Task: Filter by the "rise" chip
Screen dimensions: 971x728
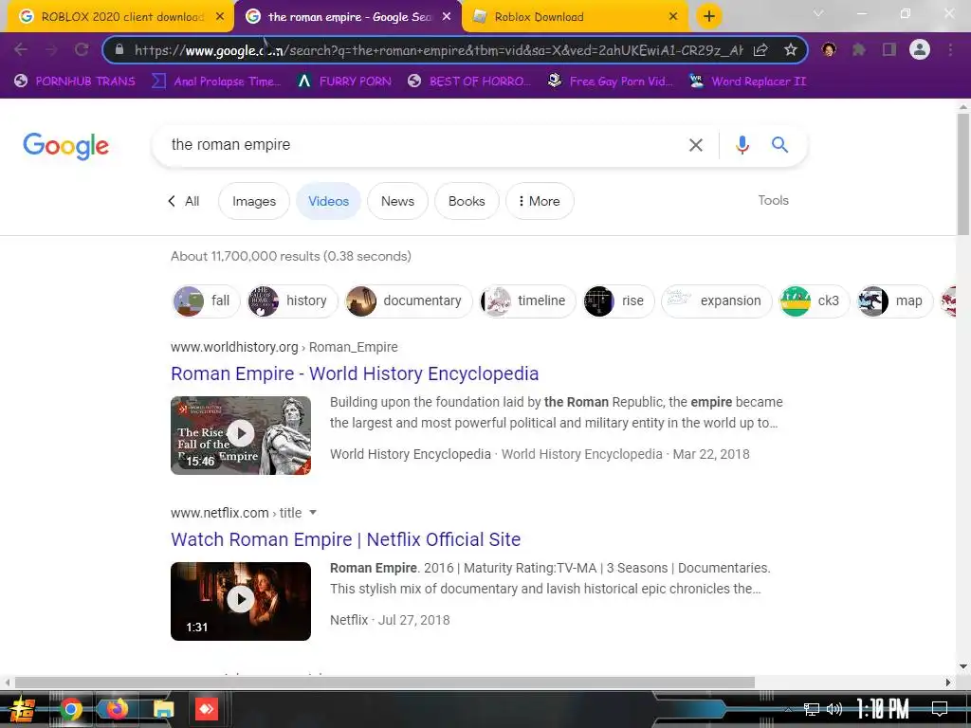Action: [x=618, y=300]
